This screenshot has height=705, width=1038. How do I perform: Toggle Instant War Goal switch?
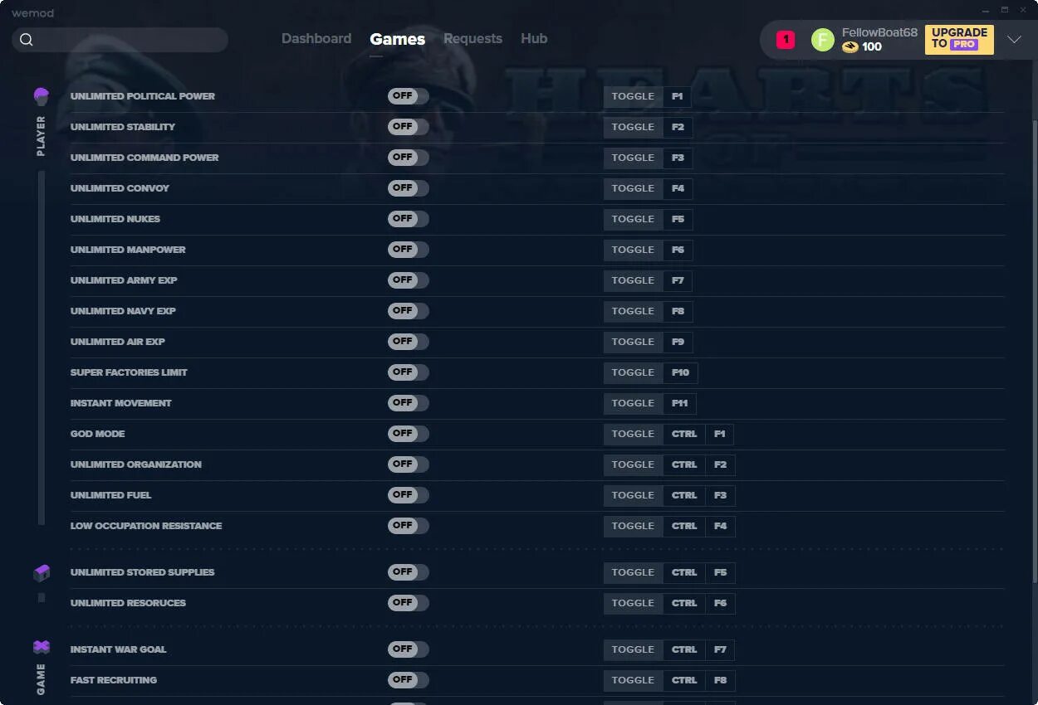coord(409,649)
